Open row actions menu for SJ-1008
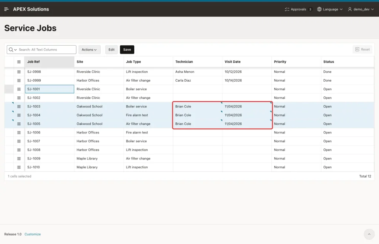Screen dimensions: 379x244 (19, 150)
